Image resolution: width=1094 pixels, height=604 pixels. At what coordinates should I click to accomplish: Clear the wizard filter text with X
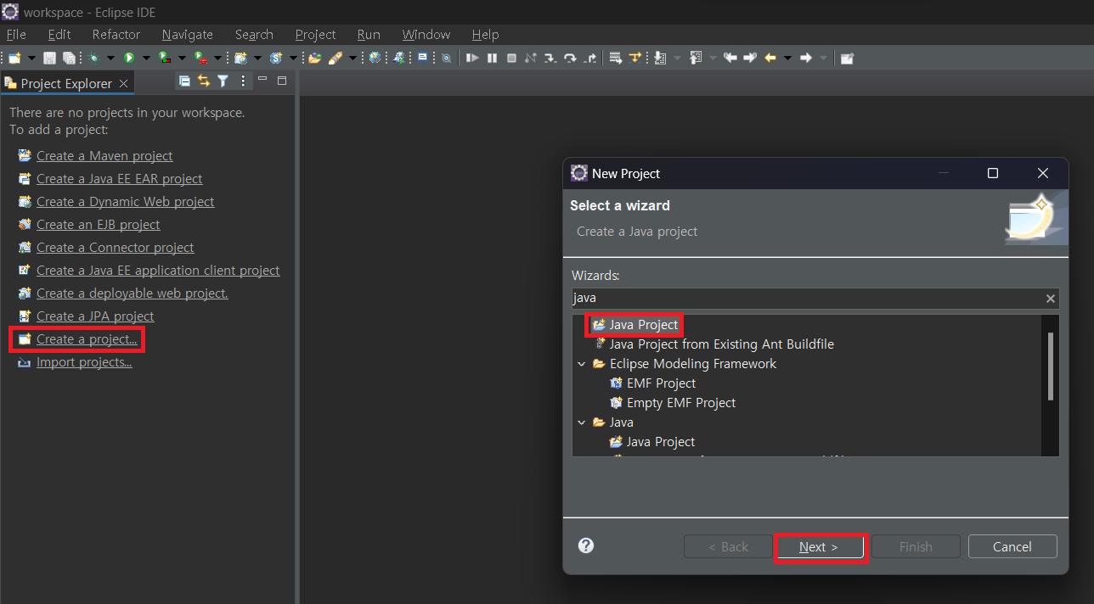(x=1051, y=299)
